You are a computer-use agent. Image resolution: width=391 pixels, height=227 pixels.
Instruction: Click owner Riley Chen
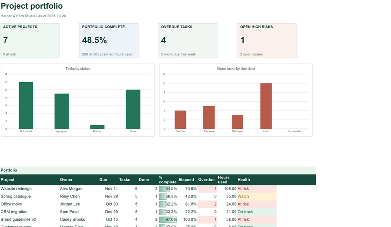70,197
